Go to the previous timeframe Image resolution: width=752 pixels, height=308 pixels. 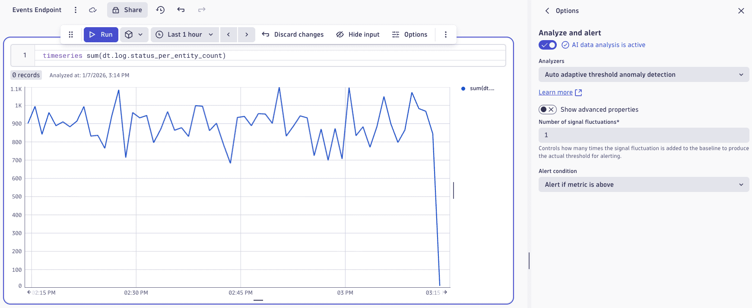coord(228,35)
